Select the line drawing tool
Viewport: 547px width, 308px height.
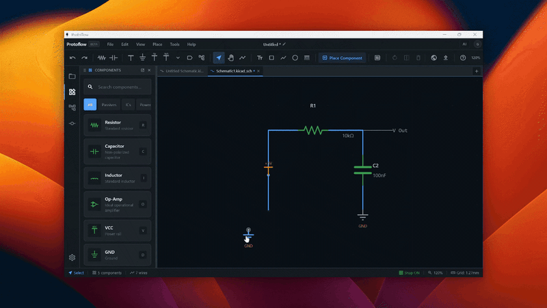[283, 58]
